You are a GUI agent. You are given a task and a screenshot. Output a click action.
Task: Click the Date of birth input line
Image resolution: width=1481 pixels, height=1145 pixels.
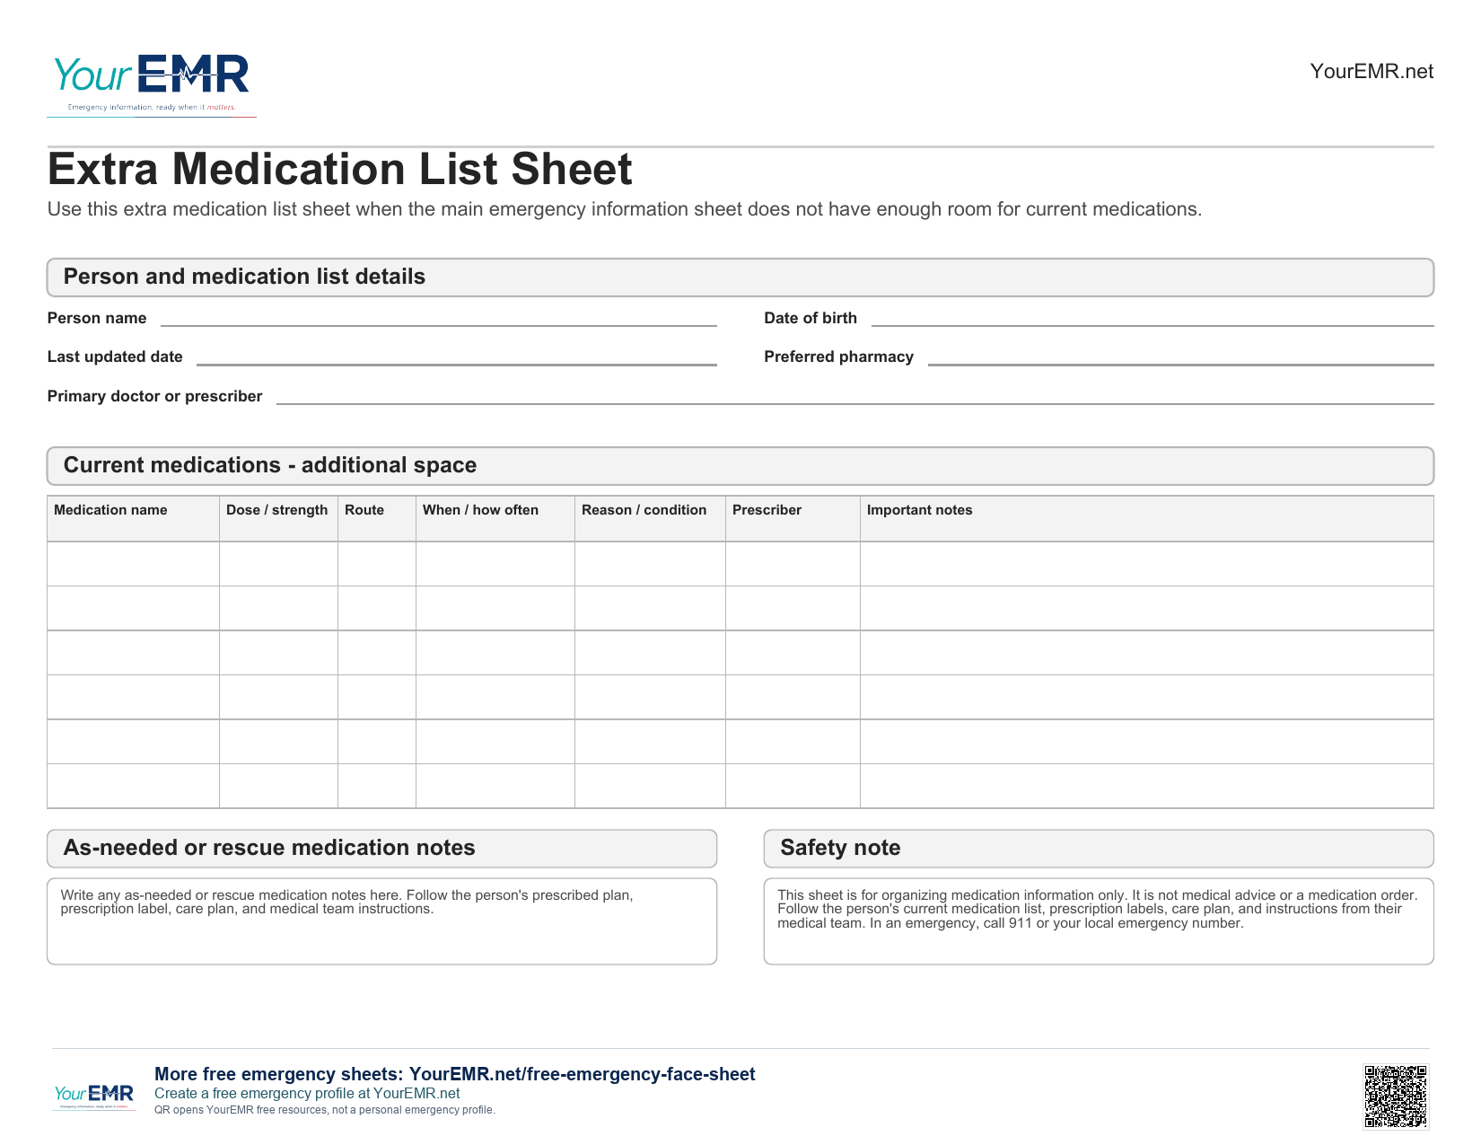1152,318
